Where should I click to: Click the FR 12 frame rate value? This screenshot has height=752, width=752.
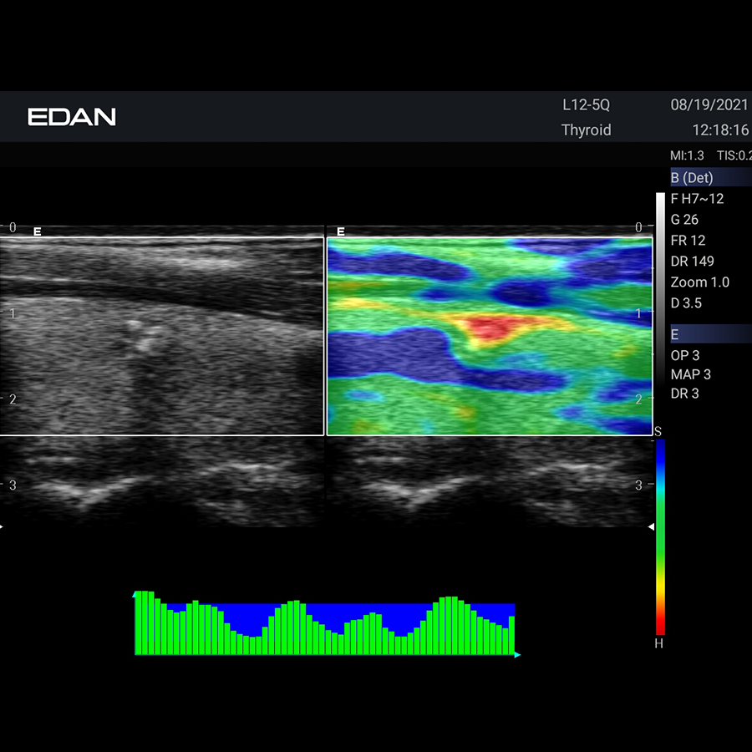click(x=688, y=241)
